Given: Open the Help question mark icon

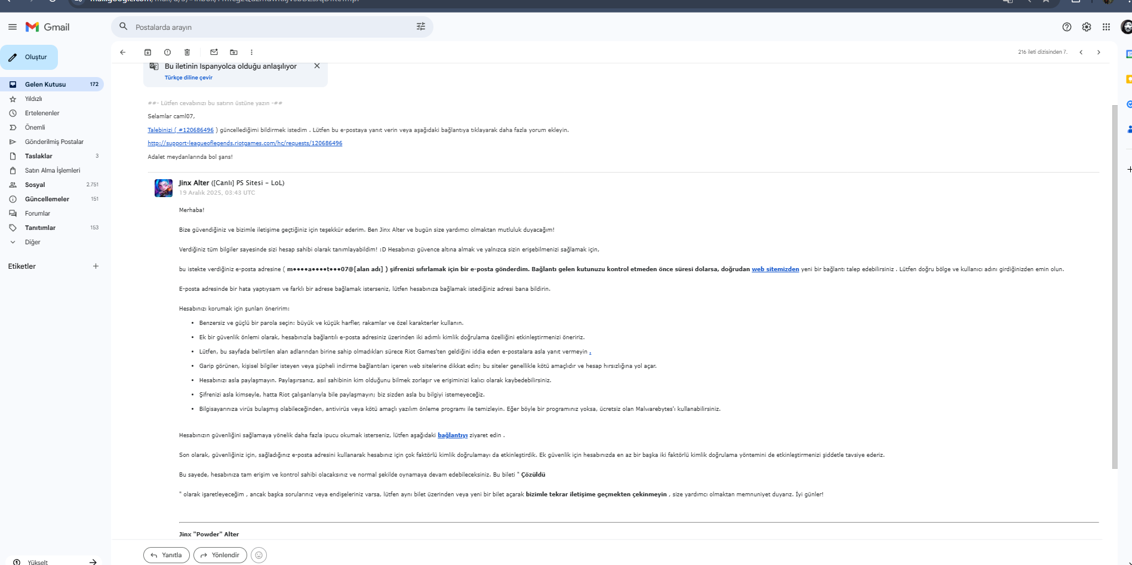Looking at the screenshot, I should pos(1067,27).
